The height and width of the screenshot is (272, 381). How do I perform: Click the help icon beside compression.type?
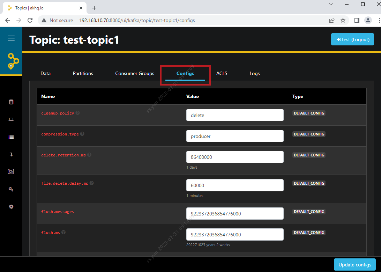(82, 134)
